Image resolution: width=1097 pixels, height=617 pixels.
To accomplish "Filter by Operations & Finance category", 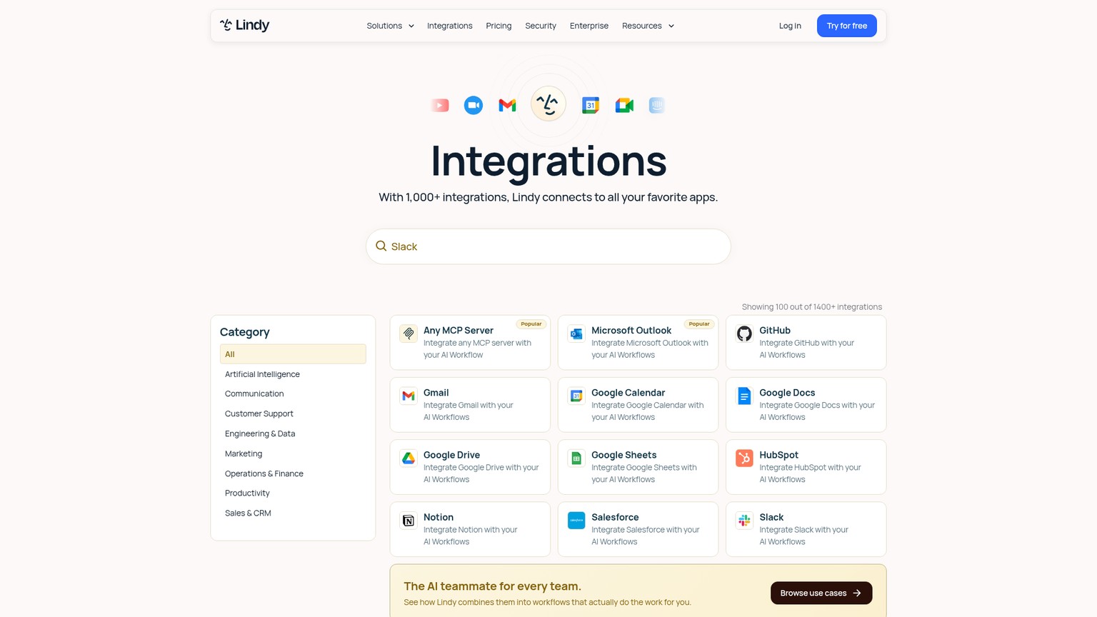I will pyautogui.click(x=264, y=473).
